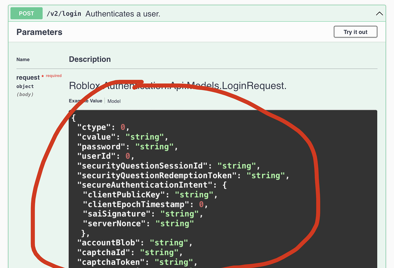Viewport: 394px width, 268px height.
Task: Click the Parameters heading
Action: (39, 32)
